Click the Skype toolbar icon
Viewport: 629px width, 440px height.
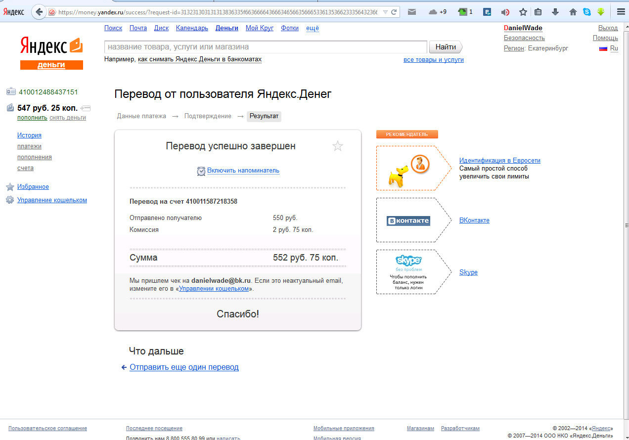(587, 12)
